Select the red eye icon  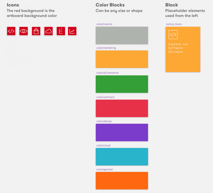coord(24,31)
